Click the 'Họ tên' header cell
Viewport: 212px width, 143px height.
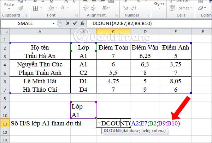point(40,47)
